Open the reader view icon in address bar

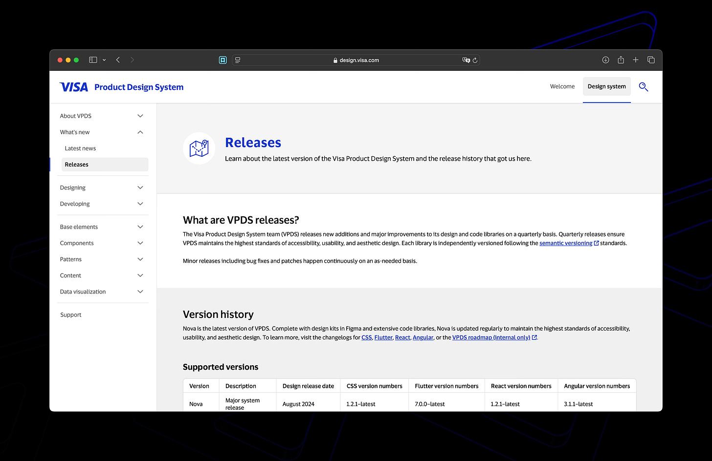[x=238, y=60]
